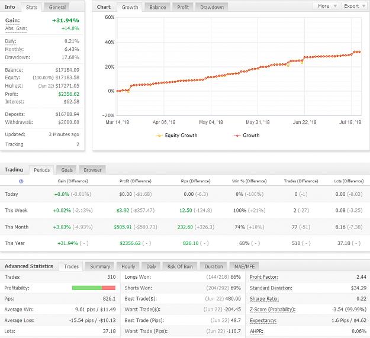370x338 pixels.
Task: Click the Trades (Difference) column header
Action: tap(301, 181)
